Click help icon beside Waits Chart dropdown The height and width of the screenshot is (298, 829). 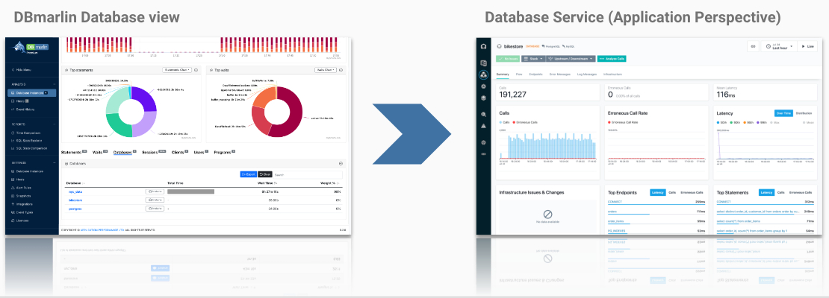(341, 69)
